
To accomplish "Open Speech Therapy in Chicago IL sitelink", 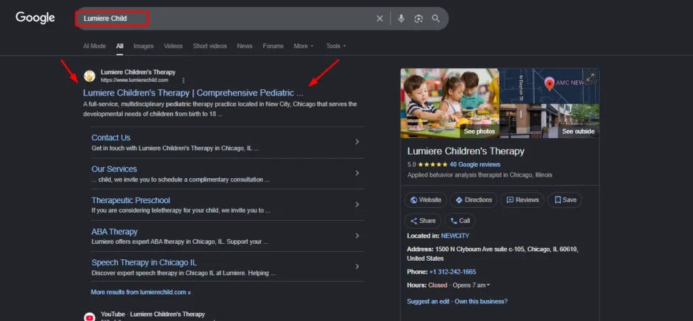I will [144, 263].
